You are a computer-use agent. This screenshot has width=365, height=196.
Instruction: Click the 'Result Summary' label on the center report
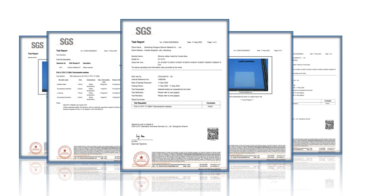pyautogui.click(x=138, y=99)
